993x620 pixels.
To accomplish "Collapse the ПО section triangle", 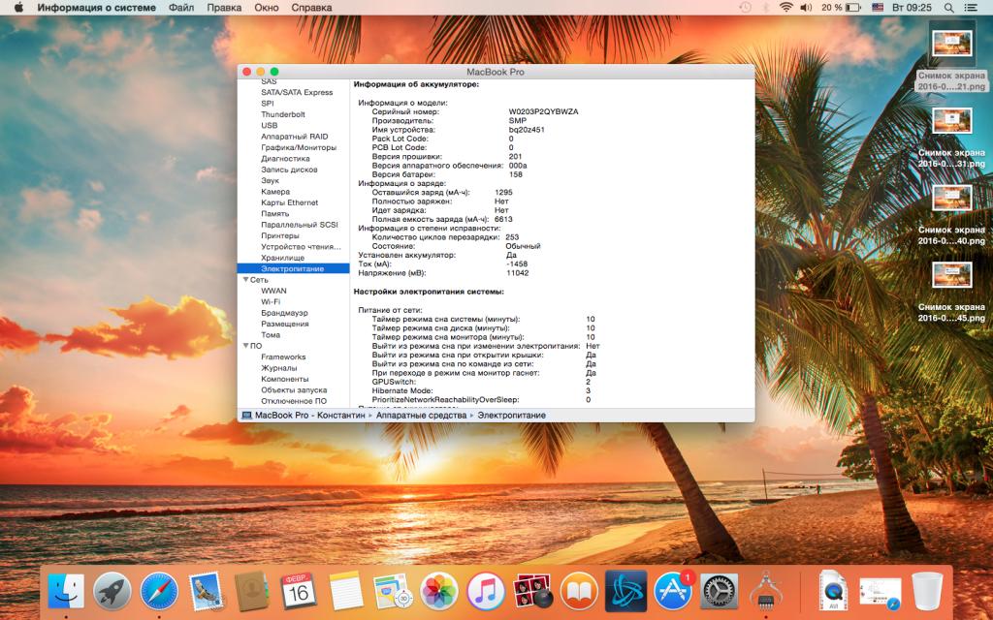I will [x=245, y=346].
